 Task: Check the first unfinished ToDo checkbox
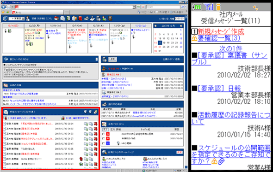click(x=104, y=134)
